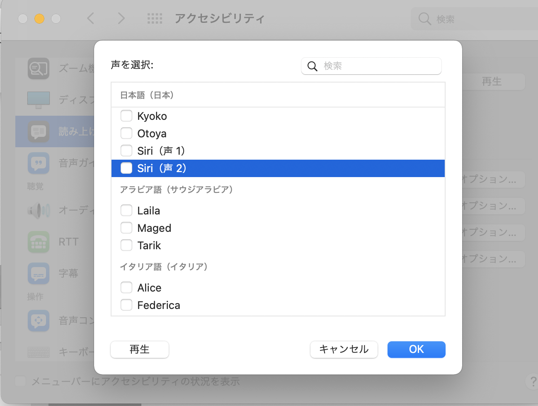Click the Zoom (ズーム) sidebar icon
This screenshot has width=538, height=406.
click(39, 68)
